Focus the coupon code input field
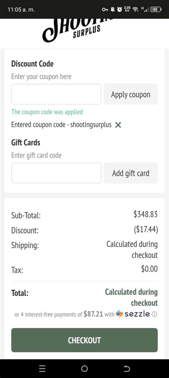 (56, 94)
